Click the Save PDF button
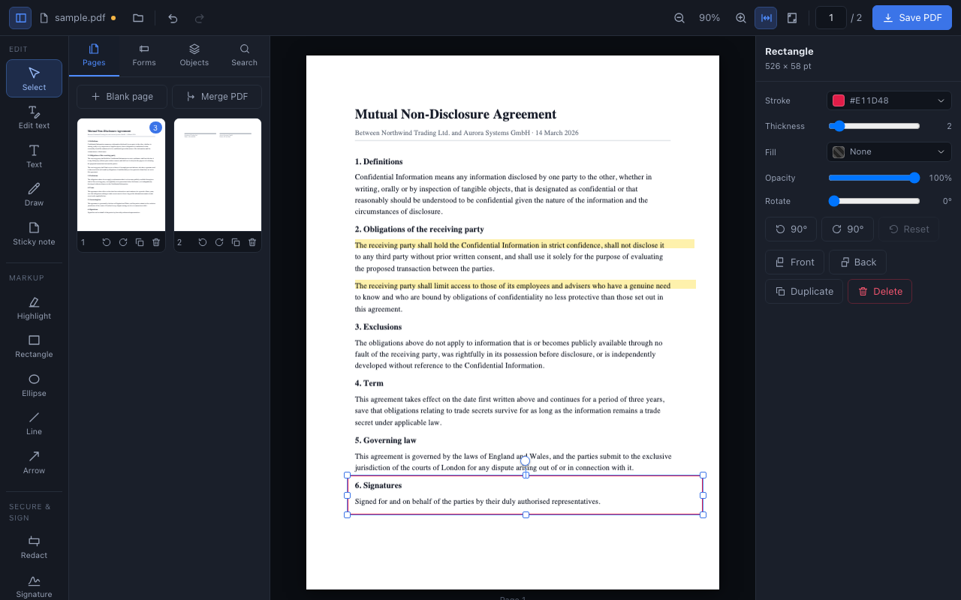The image size is (961, 600). 912,18
